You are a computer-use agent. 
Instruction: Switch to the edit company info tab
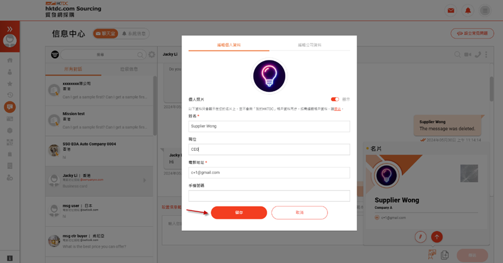[310, 45]
